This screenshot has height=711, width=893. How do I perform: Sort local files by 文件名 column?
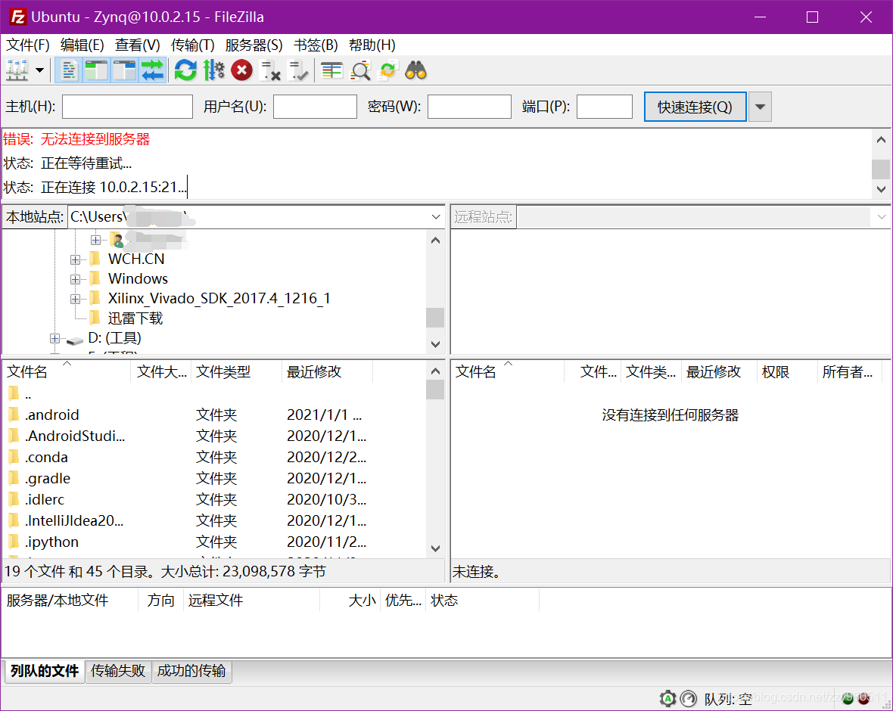click(x=67, y=371)
